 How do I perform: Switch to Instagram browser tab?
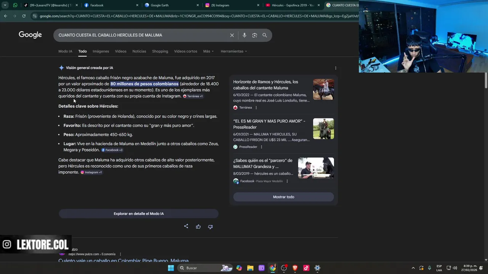coord(232,5)
